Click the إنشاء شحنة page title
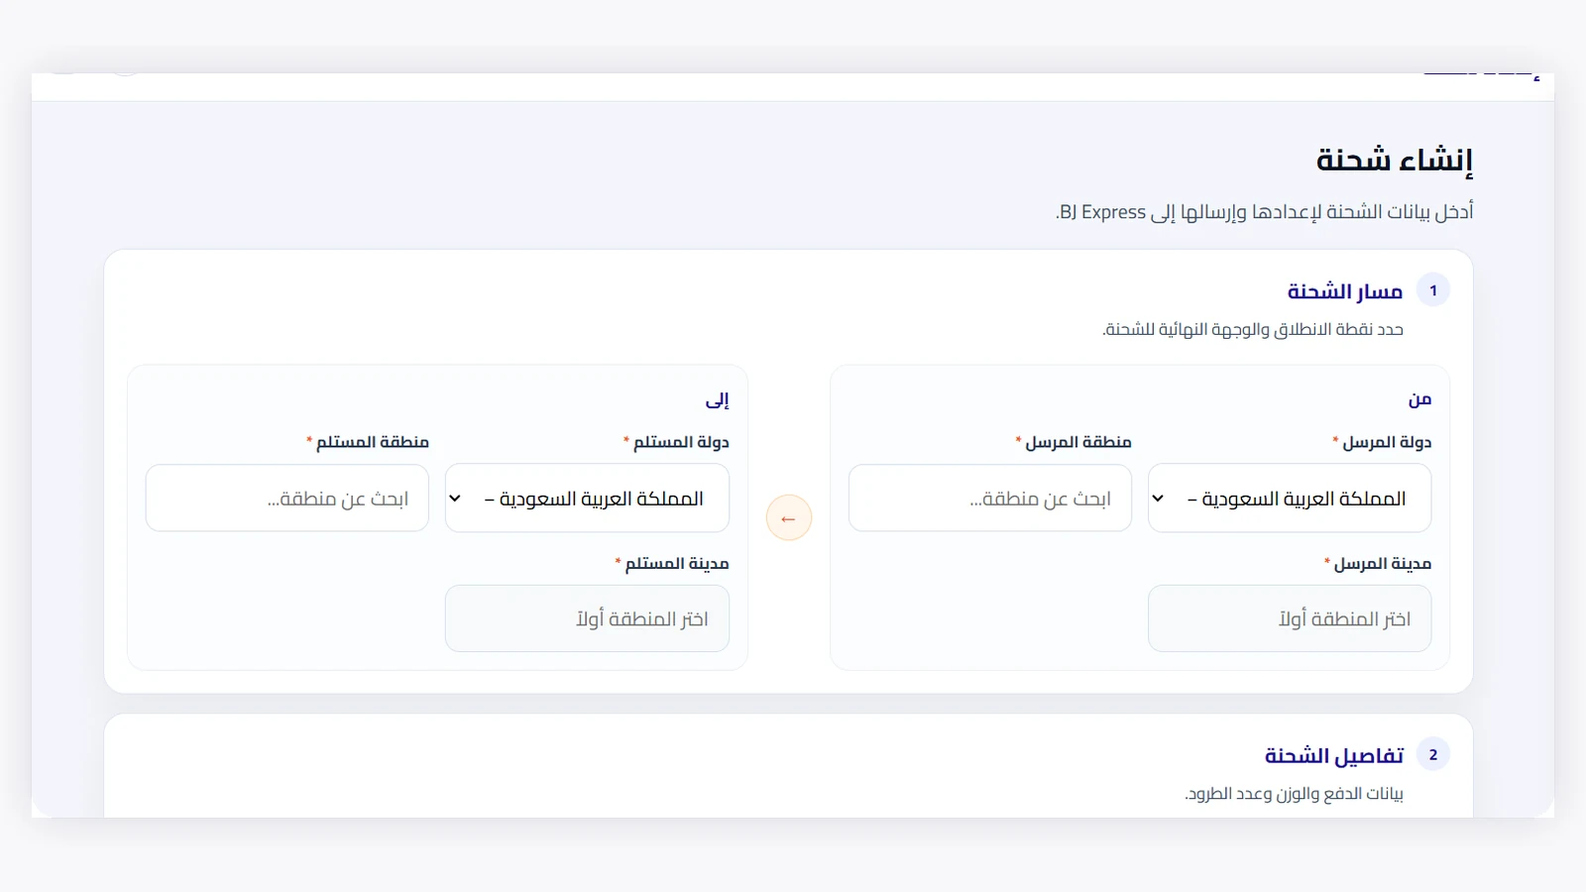 point(1395,160)
